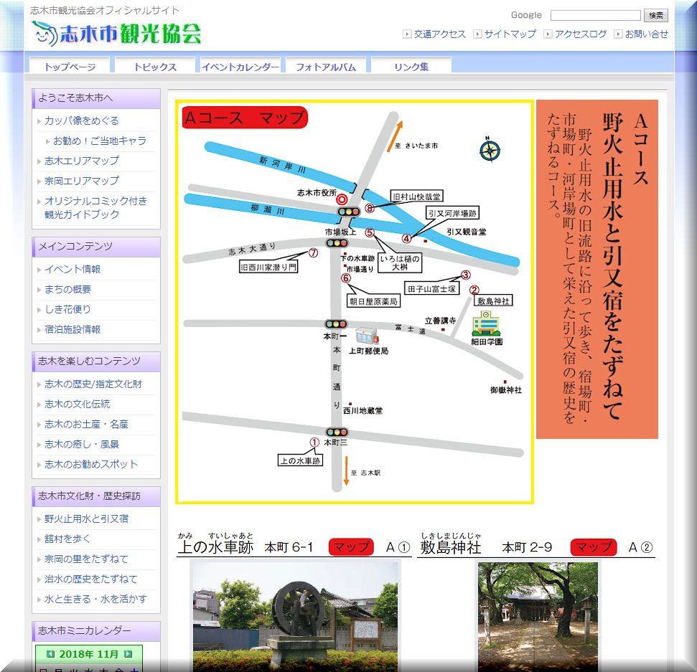Open お勧め！ご当地キャラ sidebar link
Viewport: 697px width, 672px height.
pyautogui.click(x=100, y=141)
